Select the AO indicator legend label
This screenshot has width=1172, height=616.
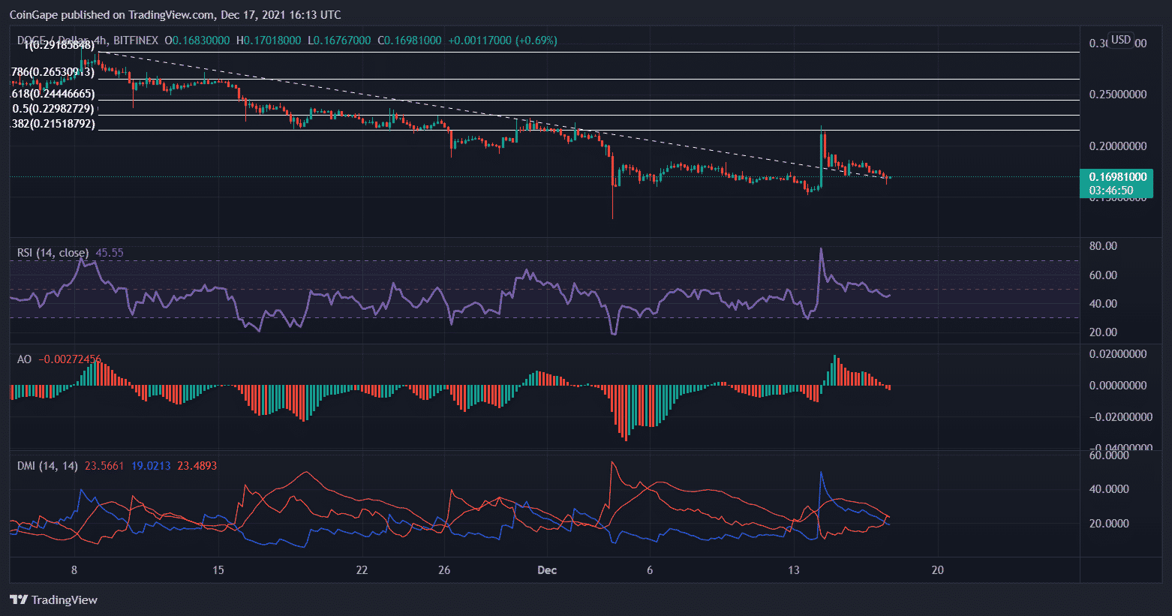(x=24, y=359)
